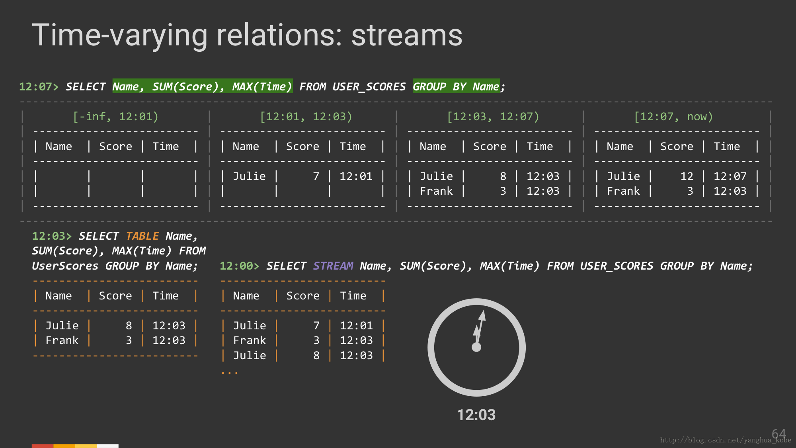Click the highlighted 'Name, SUM(Score), MAX(Time)' selection

202,86
